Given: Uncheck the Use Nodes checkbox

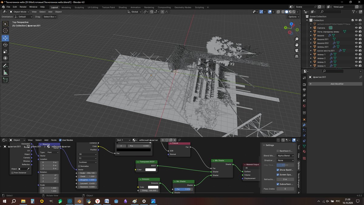Looking at the screenshot, I should pos(60,140).
